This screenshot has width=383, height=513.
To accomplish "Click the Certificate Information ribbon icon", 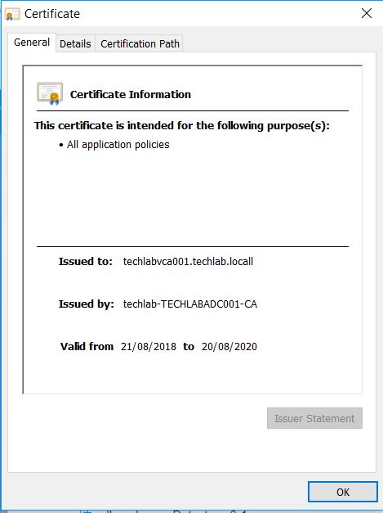I will click(50, 93).
